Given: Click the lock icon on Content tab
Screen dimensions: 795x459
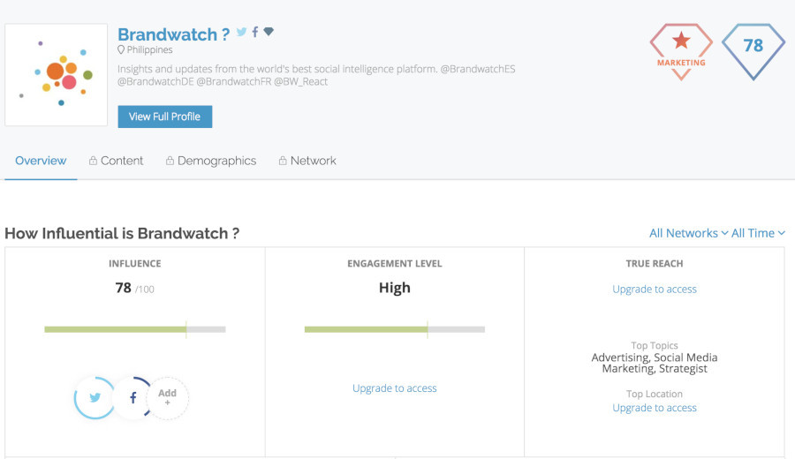Looking at the screenshot, I should pos(93,162).
